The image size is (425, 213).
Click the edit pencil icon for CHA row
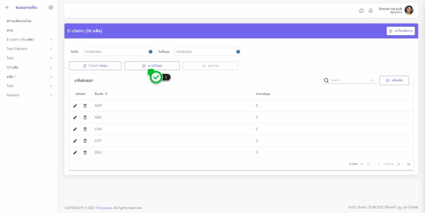[75, 129]
